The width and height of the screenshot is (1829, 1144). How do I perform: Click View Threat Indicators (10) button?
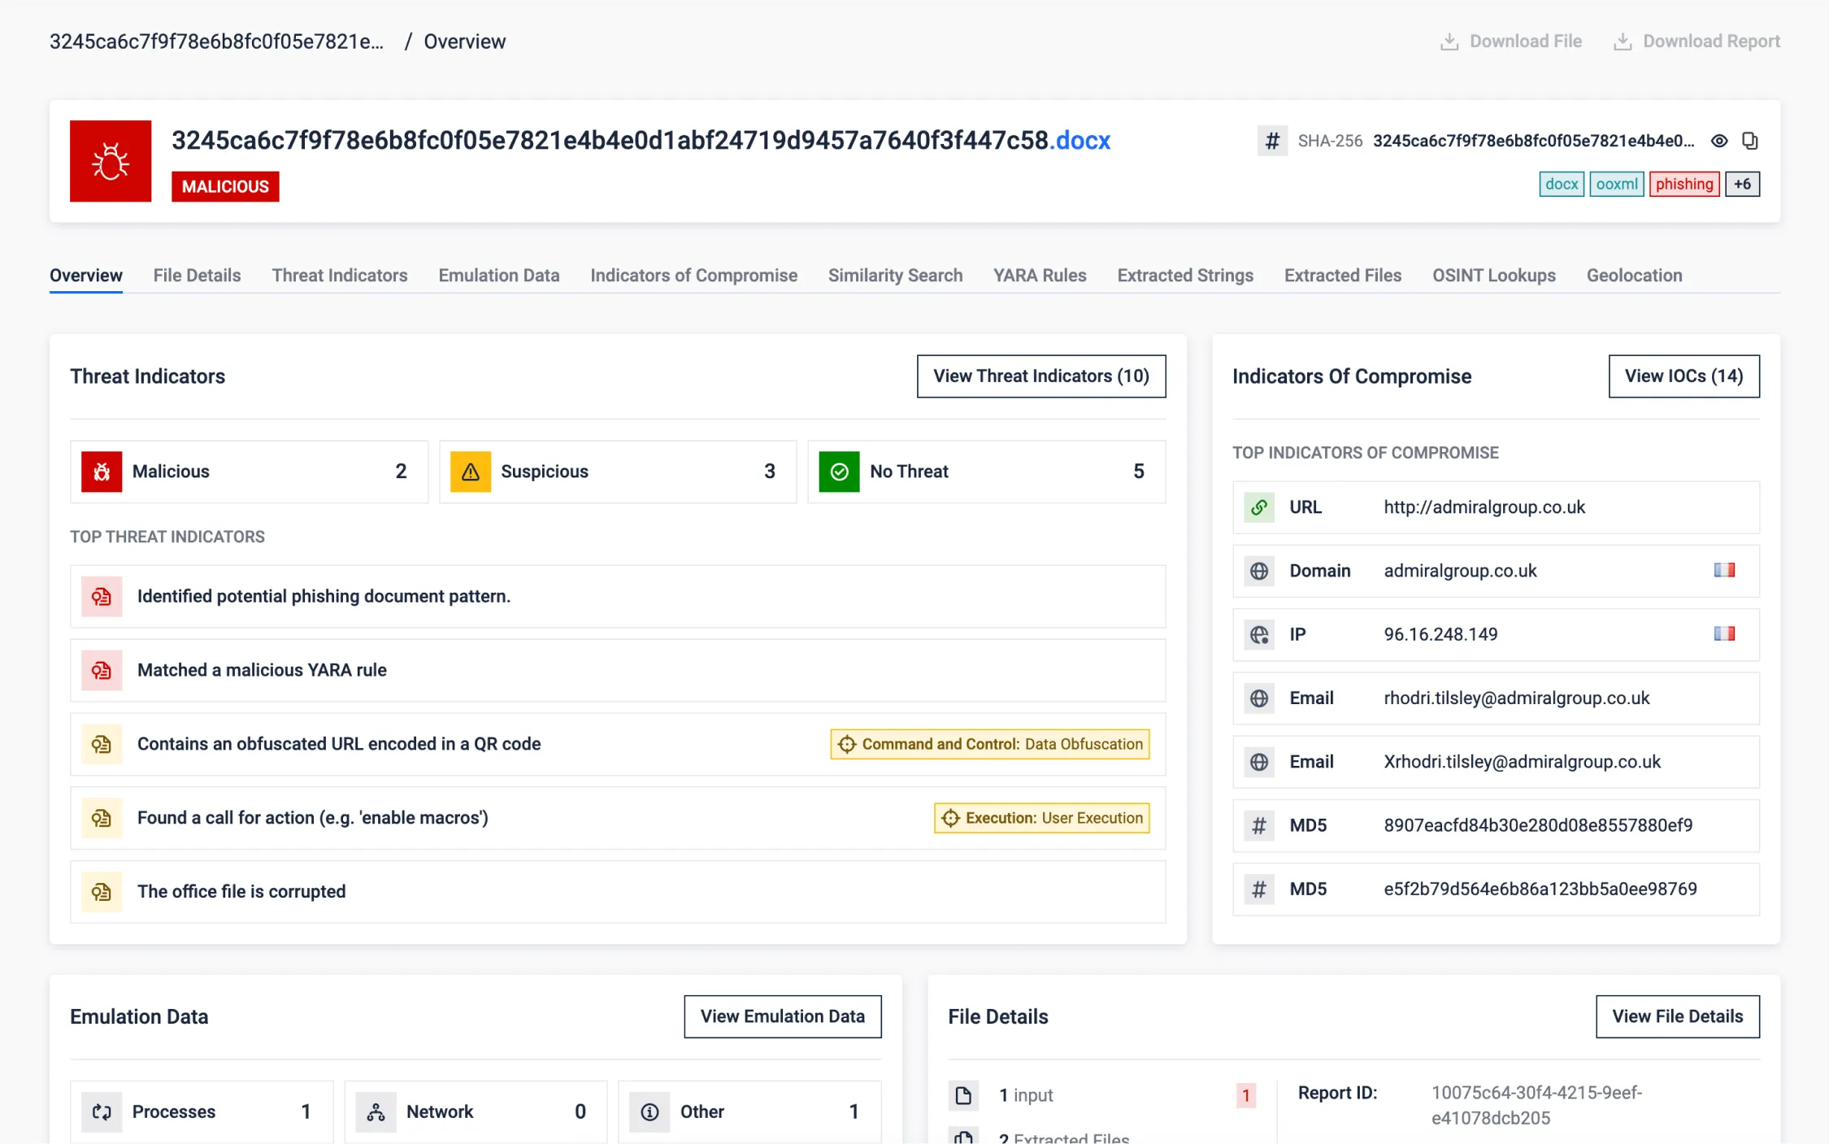tap(1041, 376)
